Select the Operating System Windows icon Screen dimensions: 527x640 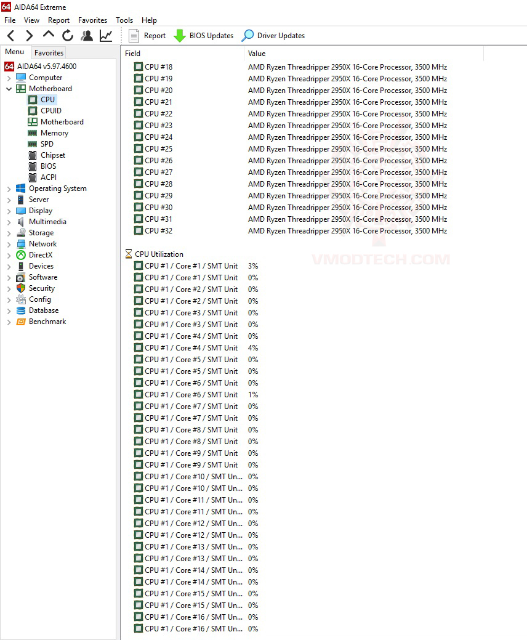coord(21,188)
